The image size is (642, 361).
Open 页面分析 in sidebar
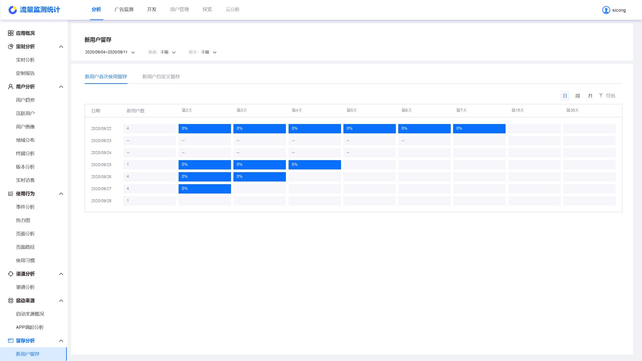pyautogui.click(x=25, y=234)
